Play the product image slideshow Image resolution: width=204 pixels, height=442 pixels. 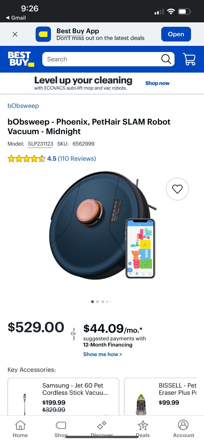coord(98,302)
